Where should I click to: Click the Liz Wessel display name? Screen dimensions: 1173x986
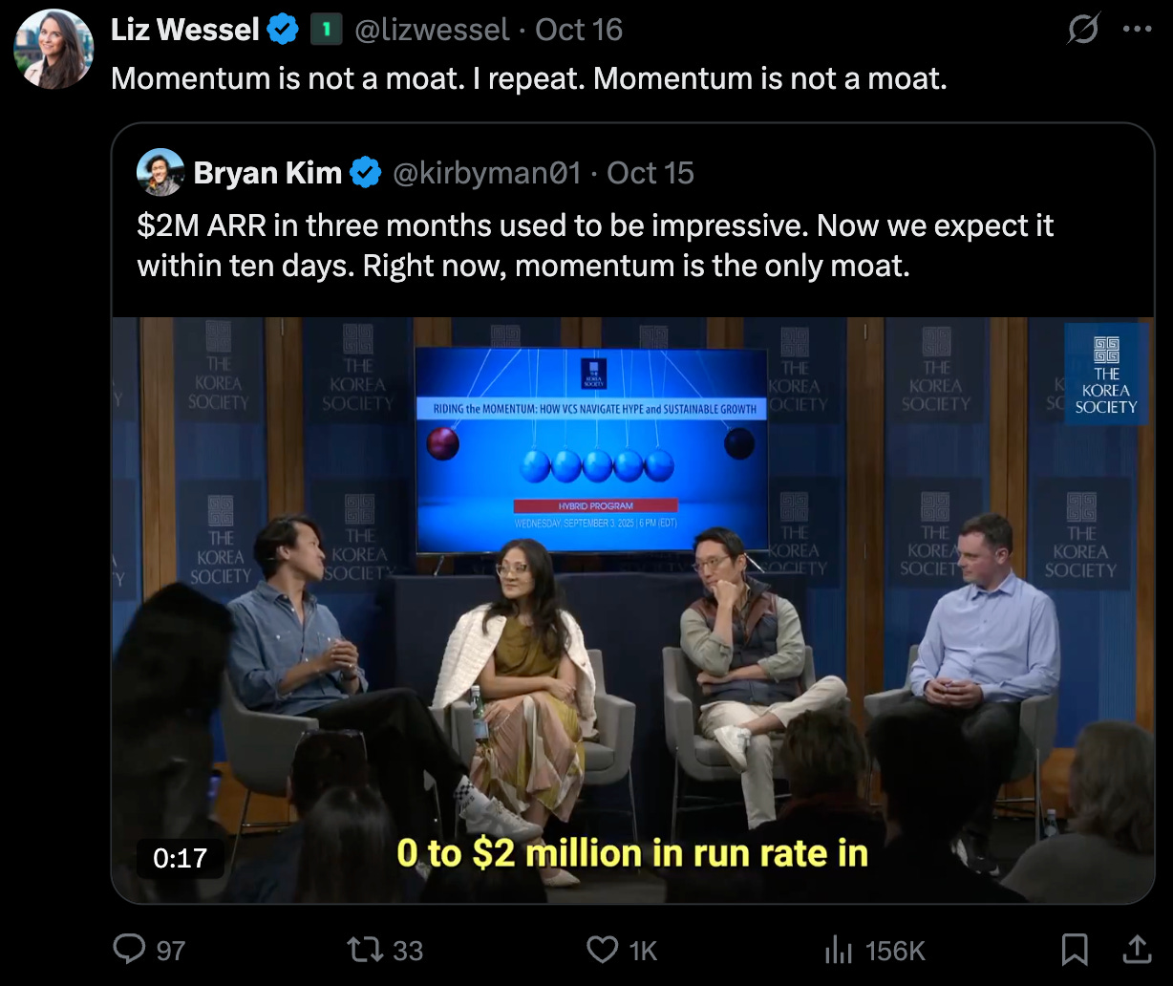[x=184, y=30]
